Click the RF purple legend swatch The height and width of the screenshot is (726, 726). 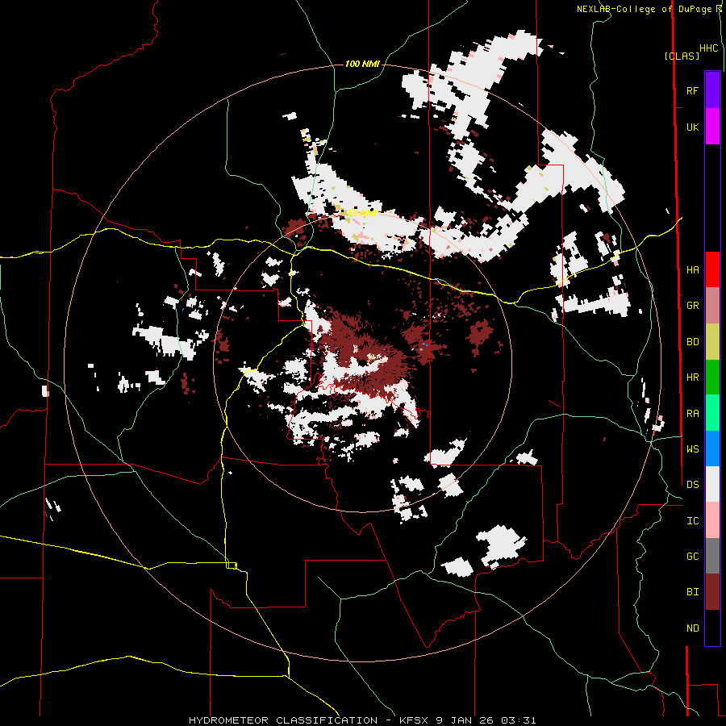click(x=712, y=90)
